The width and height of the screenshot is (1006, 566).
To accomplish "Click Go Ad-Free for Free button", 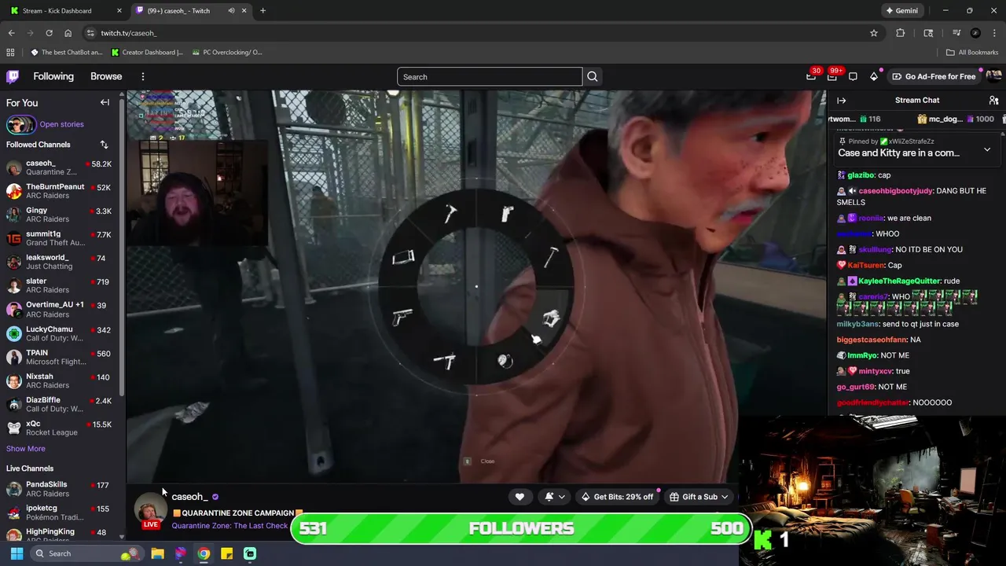I will [934, 76].
